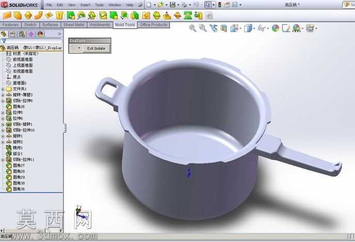The height and width of the screenshot is (242, 355).
Task: Click the View Settings multicolor icon
Action: [x=296, y=28]
